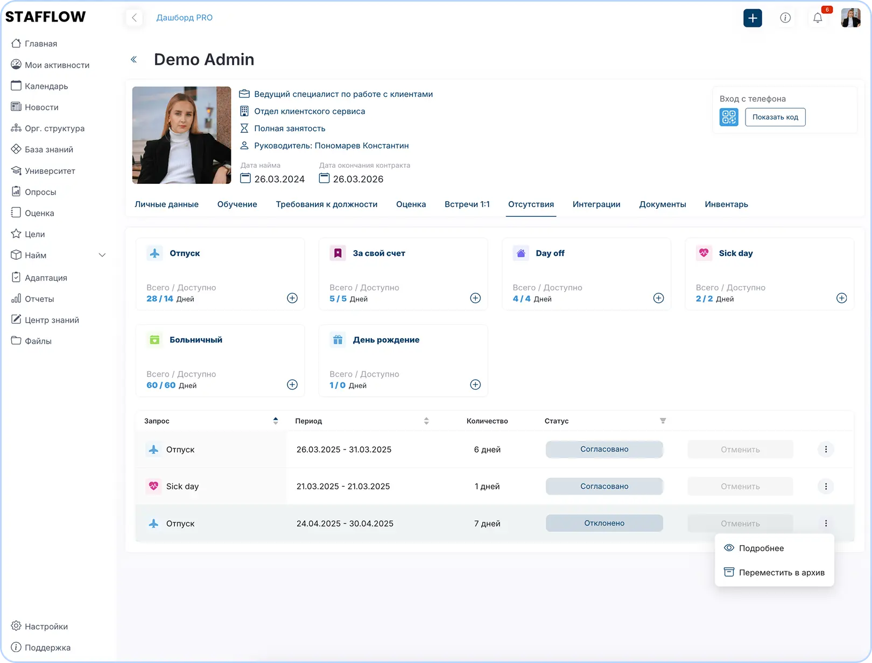
Task: Click period 24.04.2025 - 30.04.2025
Action: [x=345, y=524]
